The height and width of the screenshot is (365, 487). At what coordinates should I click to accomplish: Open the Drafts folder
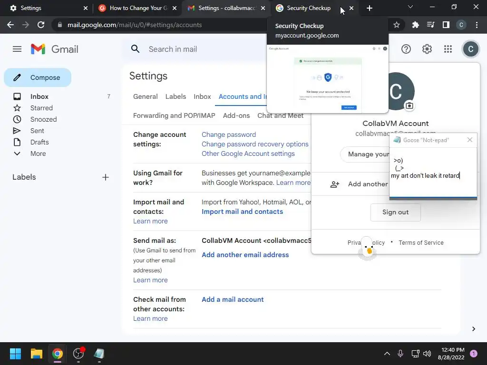coord(39,142)
